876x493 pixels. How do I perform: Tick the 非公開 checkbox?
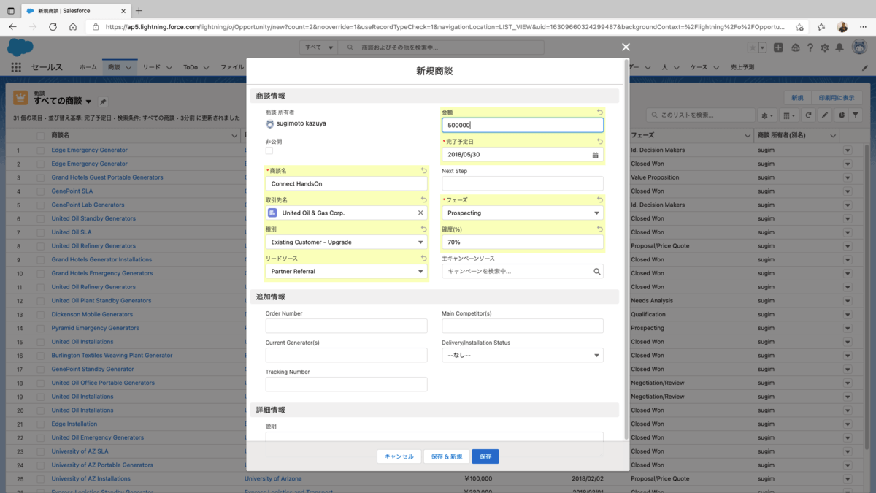pos(269,150)
